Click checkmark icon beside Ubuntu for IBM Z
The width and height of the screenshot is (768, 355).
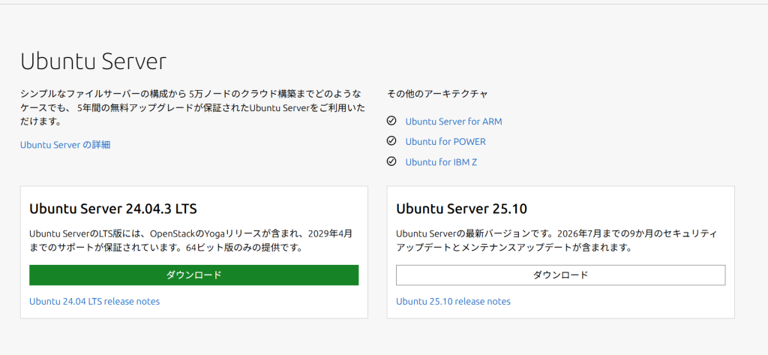(x=391, y=161)
